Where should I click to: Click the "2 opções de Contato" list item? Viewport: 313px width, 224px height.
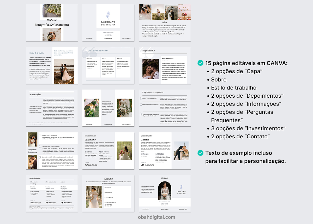(x=240, y=137)
